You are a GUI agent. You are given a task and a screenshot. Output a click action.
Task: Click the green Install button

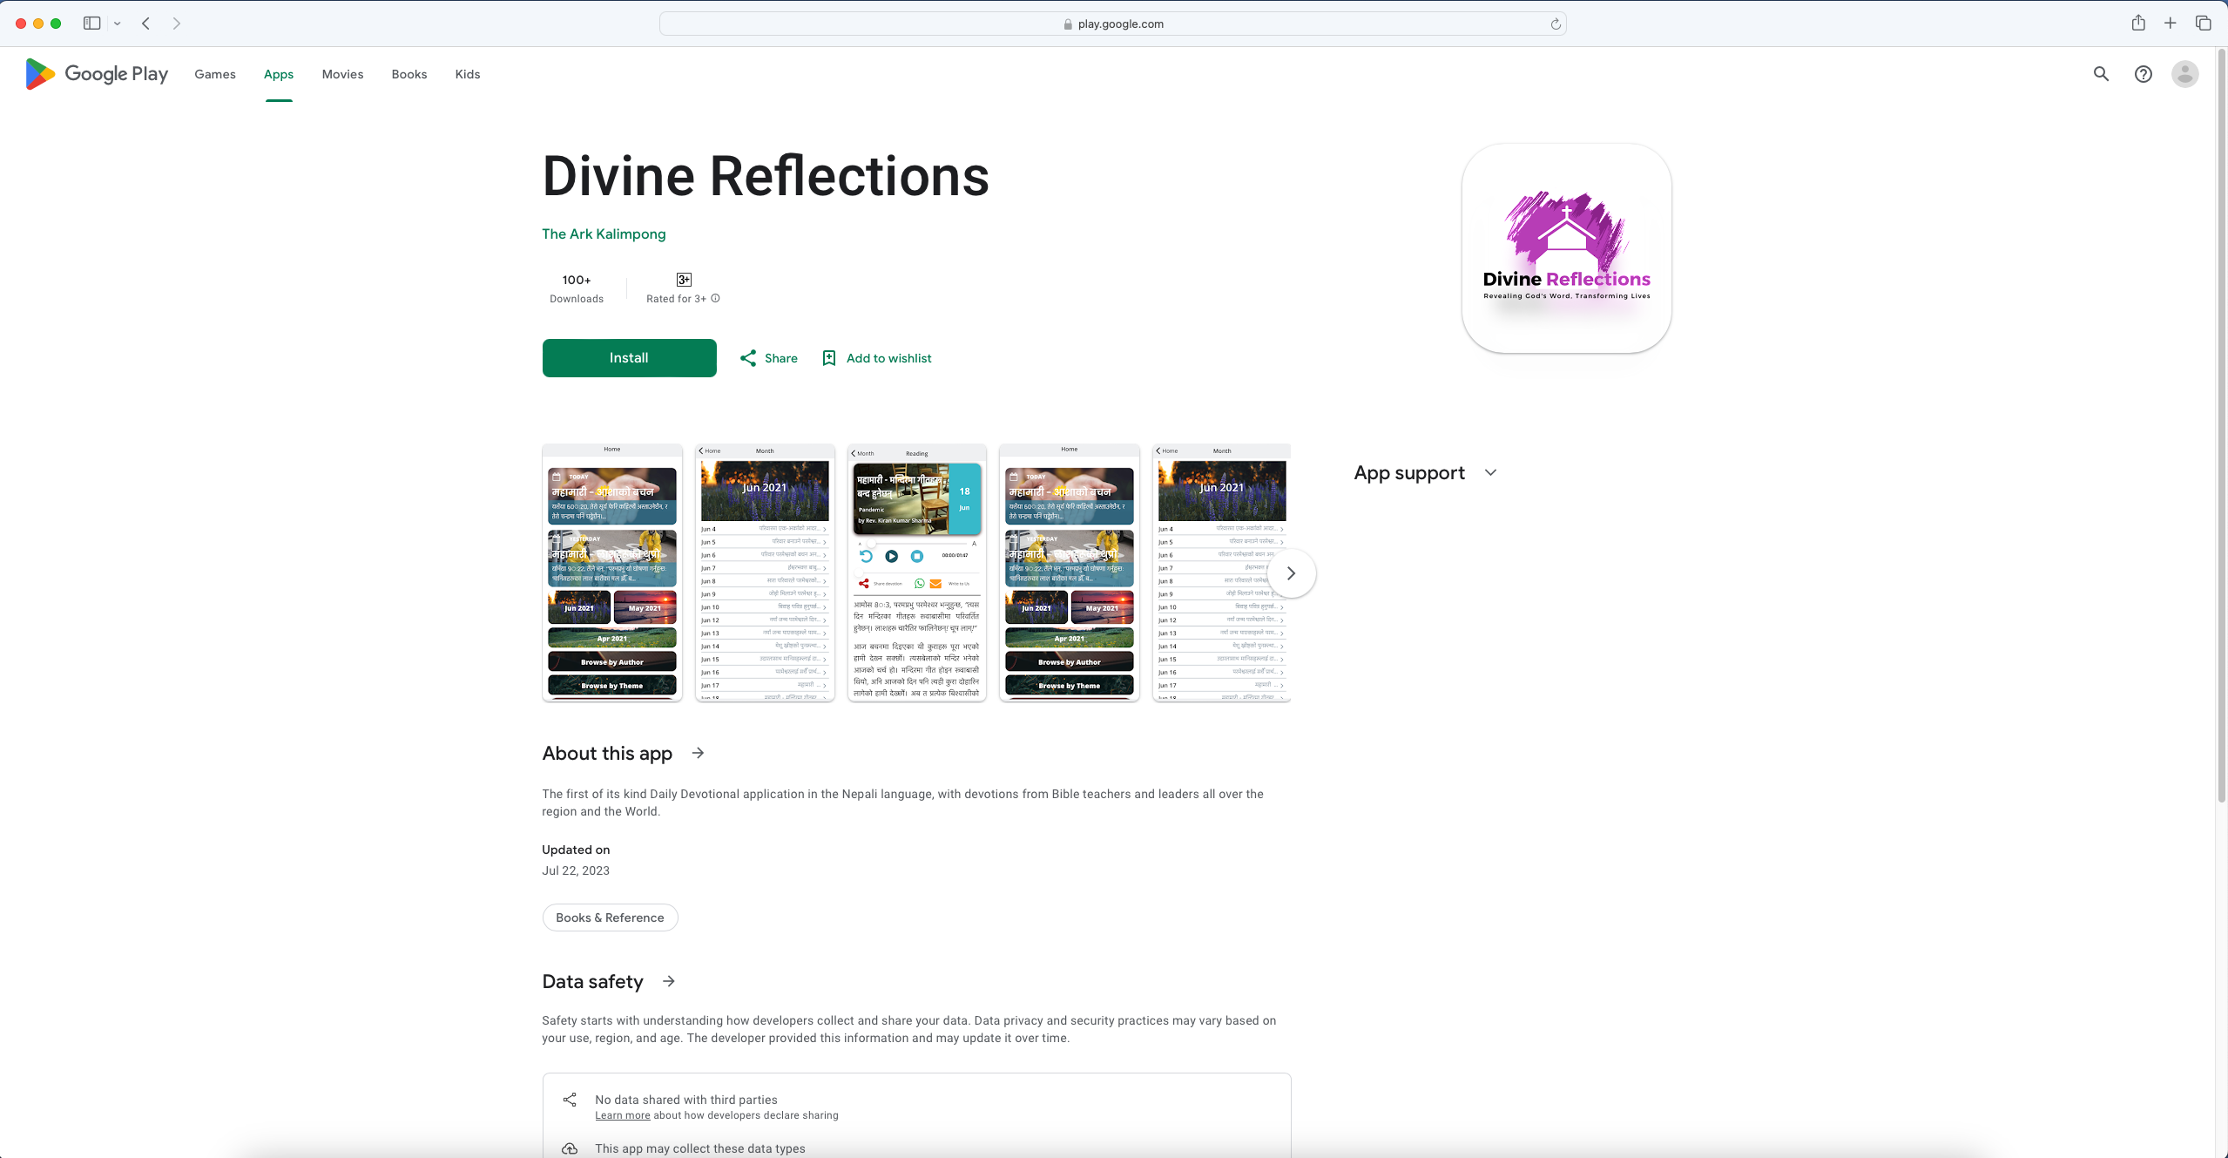(x=629, y=358)
